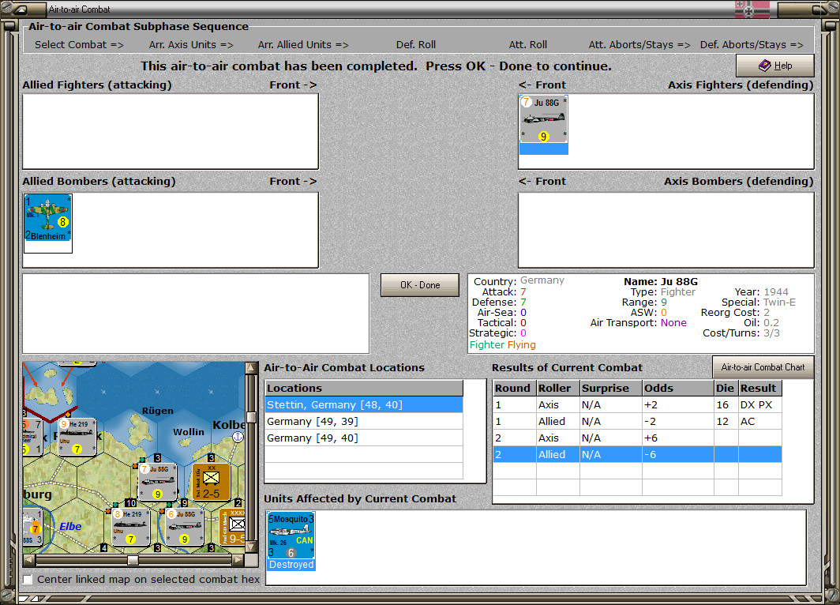The image size is (840, 605).
Task: Click the Odds column header
Action: click(x=677, y=388)
